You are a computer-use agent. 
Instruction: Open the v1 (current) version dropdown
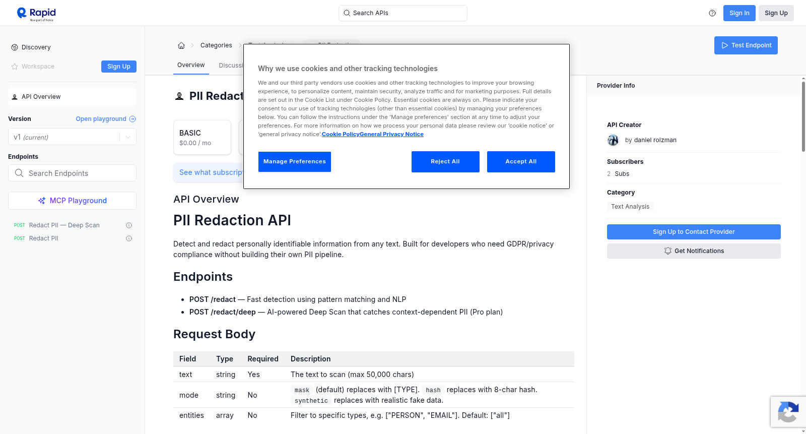(x=72, y=137)
